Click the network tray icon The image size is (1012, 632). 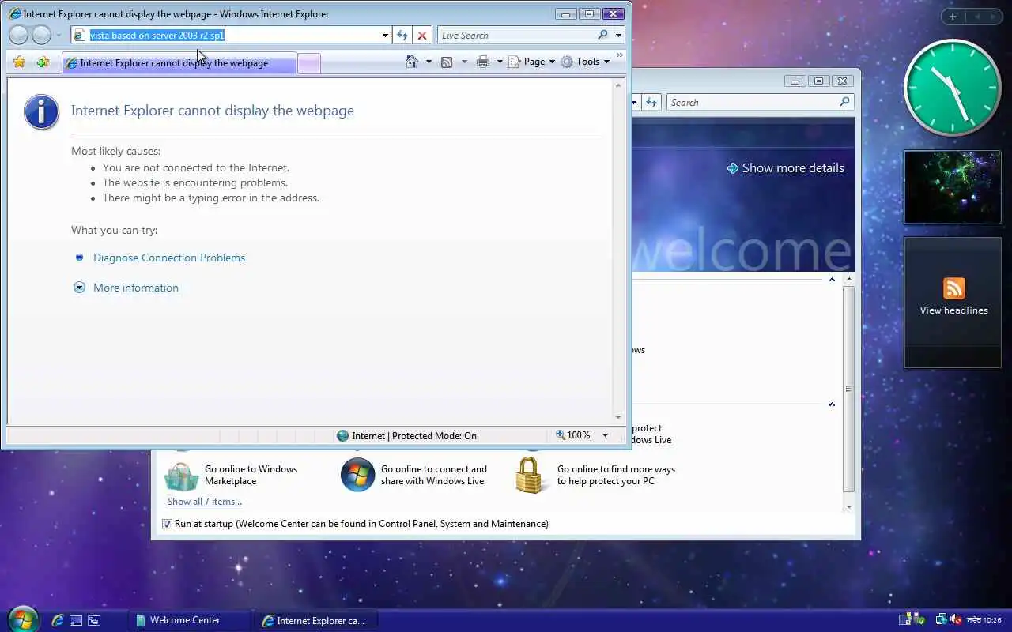[x=941, y=619]
